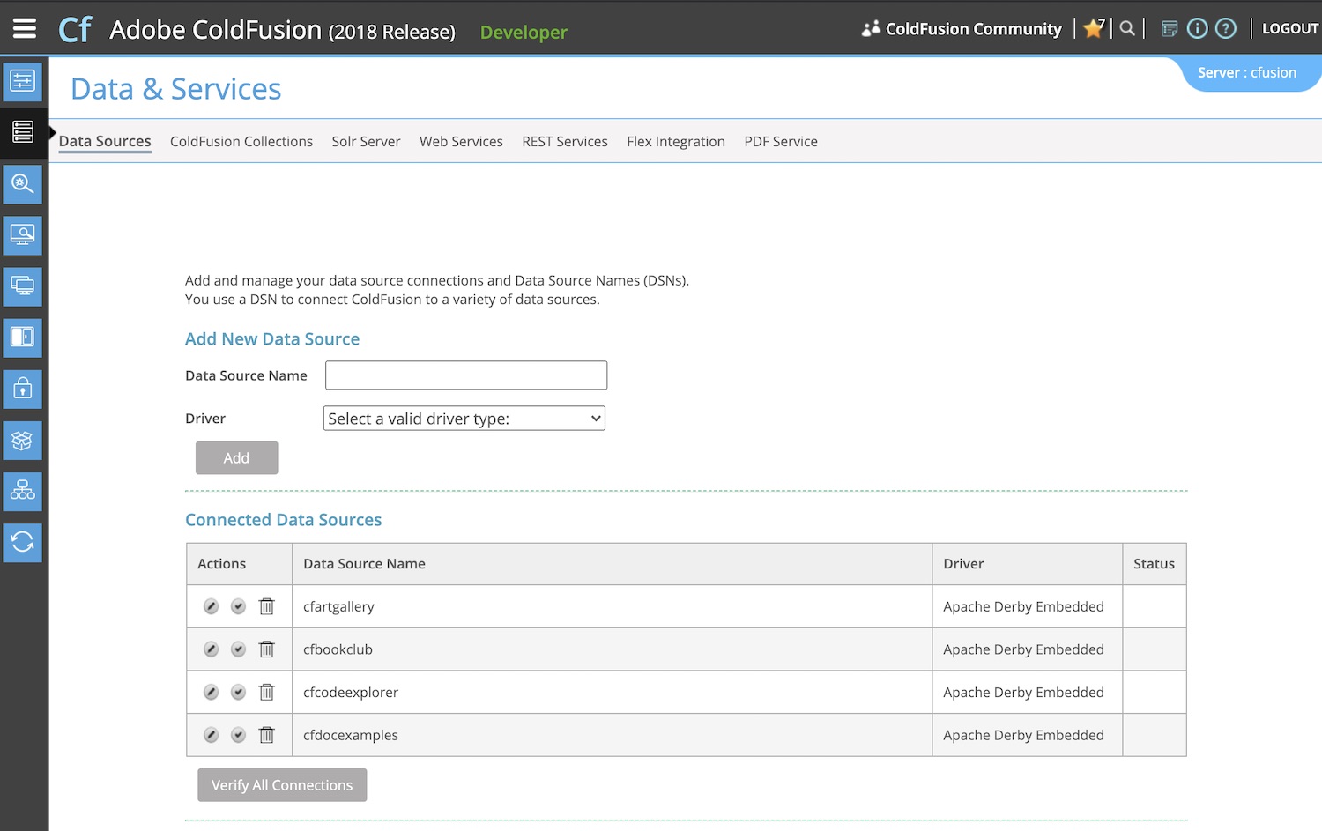Viewport: 1322px width, 831px height.
Task: Click Apache Derby Embedded in cfartgallery row
Action: [1023, 606]
